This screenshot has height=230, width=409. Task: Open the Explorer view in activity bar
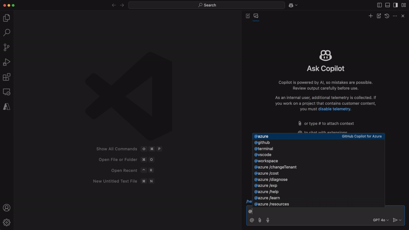coord(7,18)
